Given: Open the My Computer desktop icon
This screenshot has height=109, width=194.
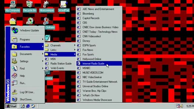Looking at the screenshot, I should tap(13, 6).
